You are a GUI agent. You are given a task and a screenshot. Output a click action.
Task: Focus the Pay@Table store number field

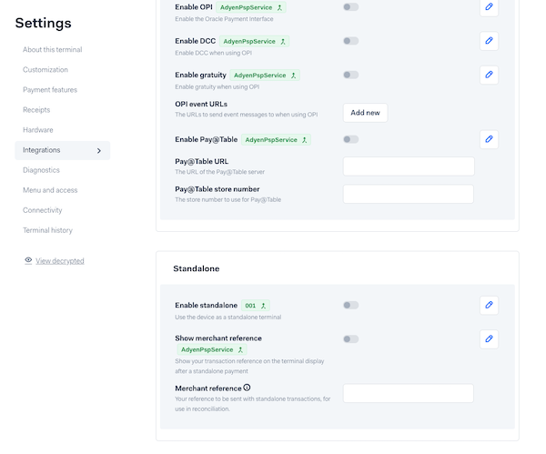[x=409, y=194]
